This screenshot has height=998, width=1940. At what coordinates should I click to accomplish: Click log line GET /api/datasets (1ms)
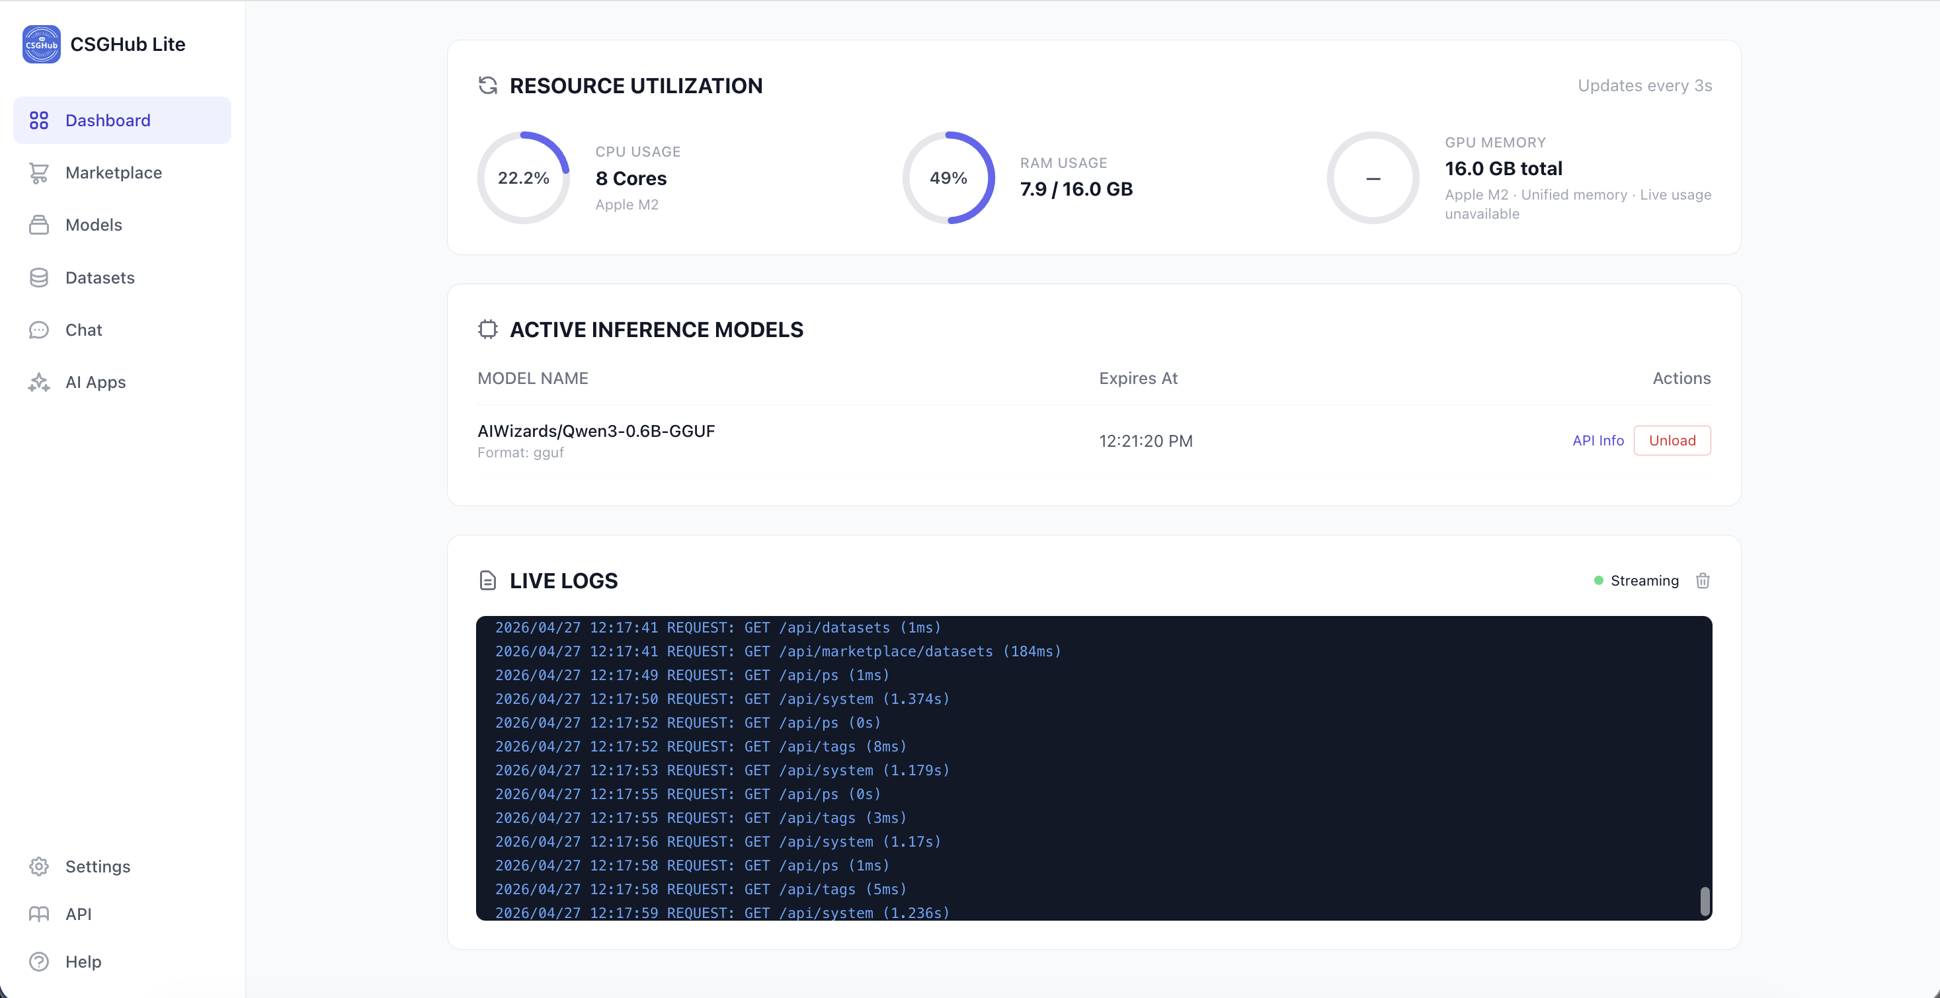(717, 628)
